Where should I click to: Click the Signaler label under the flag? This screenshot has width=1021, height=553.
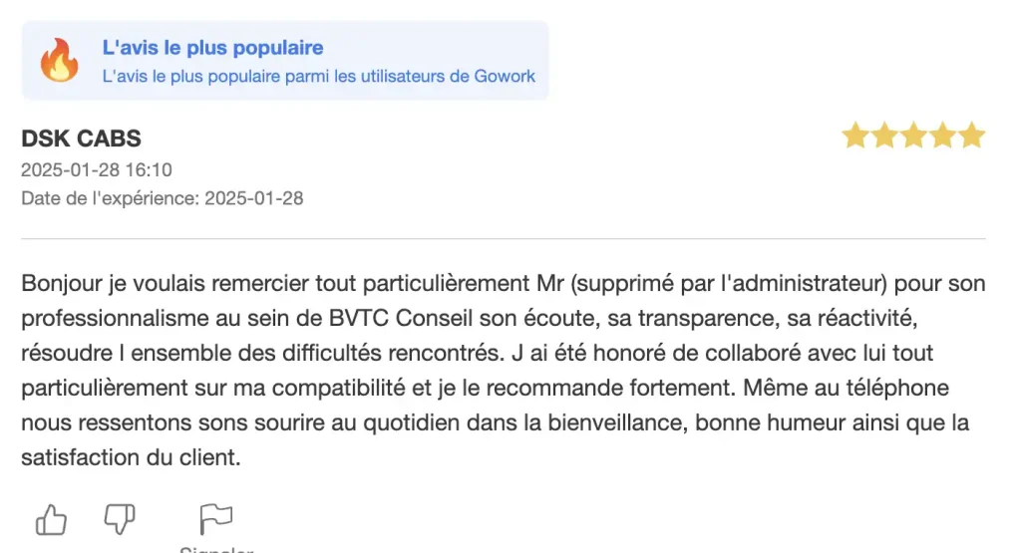[216, 550]
